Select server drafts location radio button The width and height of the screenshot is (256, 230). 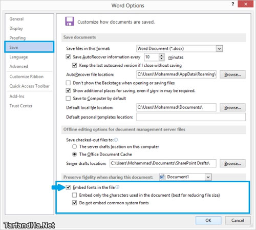coord(74,146)
